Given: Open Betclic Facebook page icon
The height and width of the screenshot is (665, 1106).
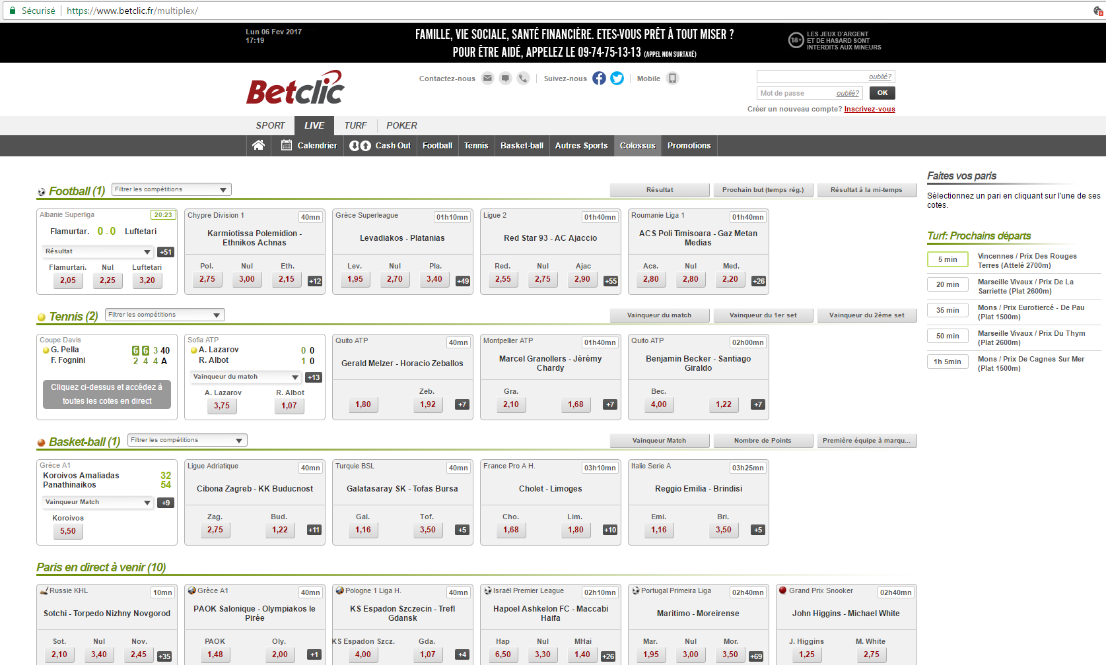Looking at the screenshot, I should 599,78.
